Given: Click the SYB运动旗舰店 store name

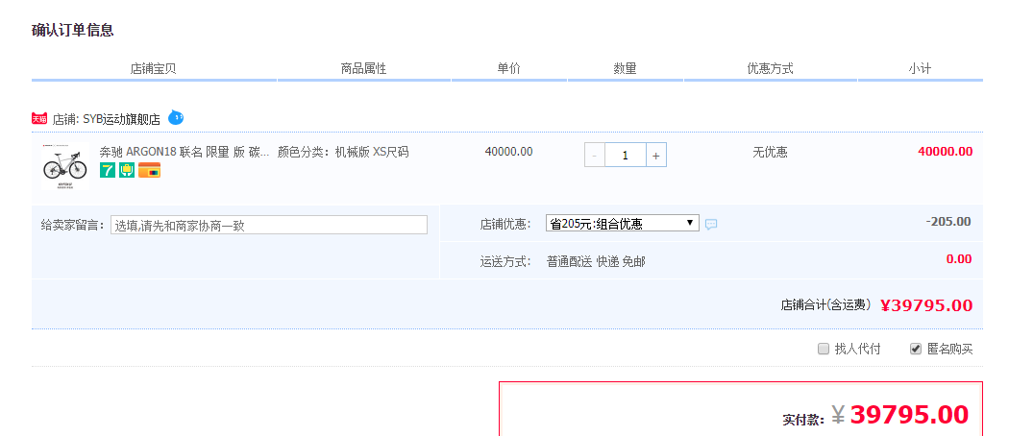Looking at the screenshot, I should [x=122, y=120].
